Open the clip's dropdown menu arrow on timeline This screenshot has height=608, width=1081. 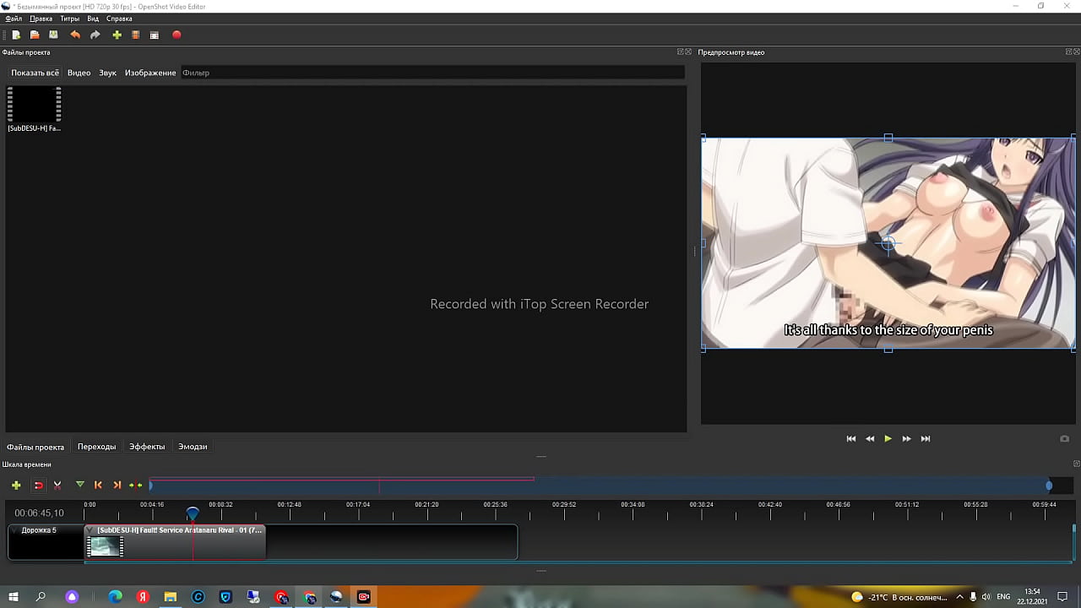[92, 530]
